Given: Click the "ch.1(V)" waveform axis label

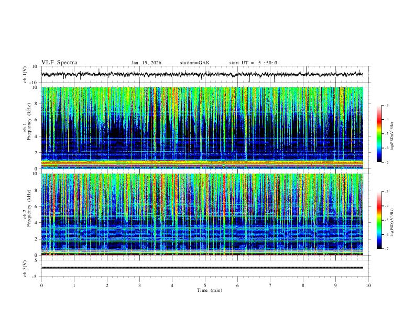Looking at the screenshot, I should click(x=25, y=74).
